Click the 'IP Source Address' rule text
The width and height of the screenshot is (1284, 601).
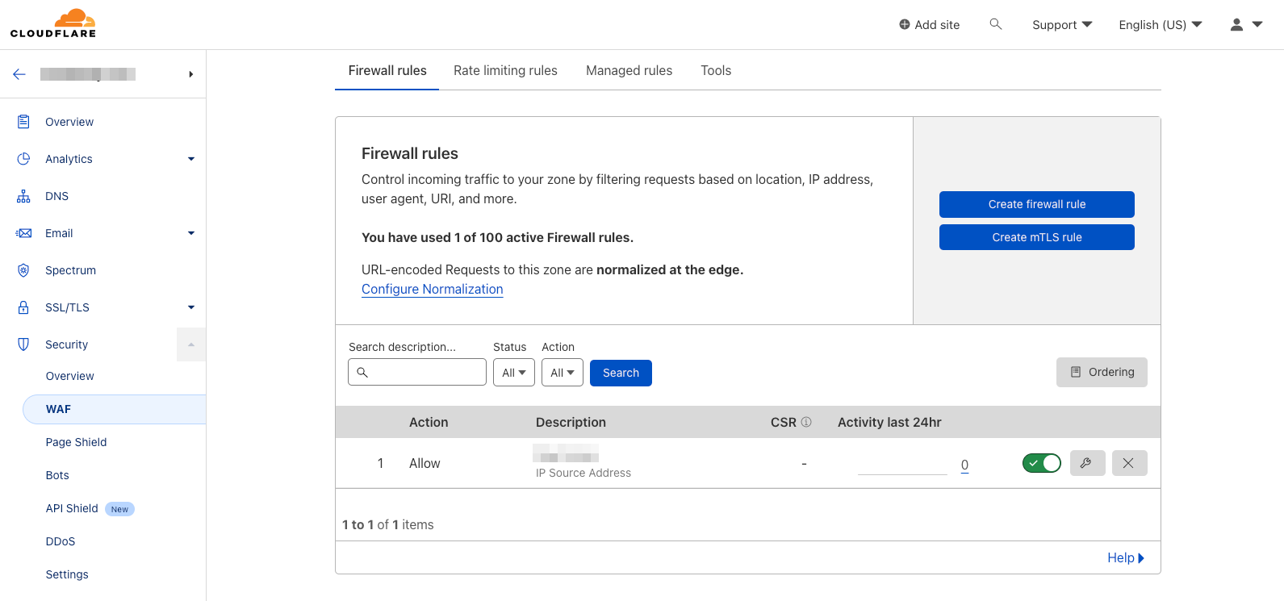(583, 473)
